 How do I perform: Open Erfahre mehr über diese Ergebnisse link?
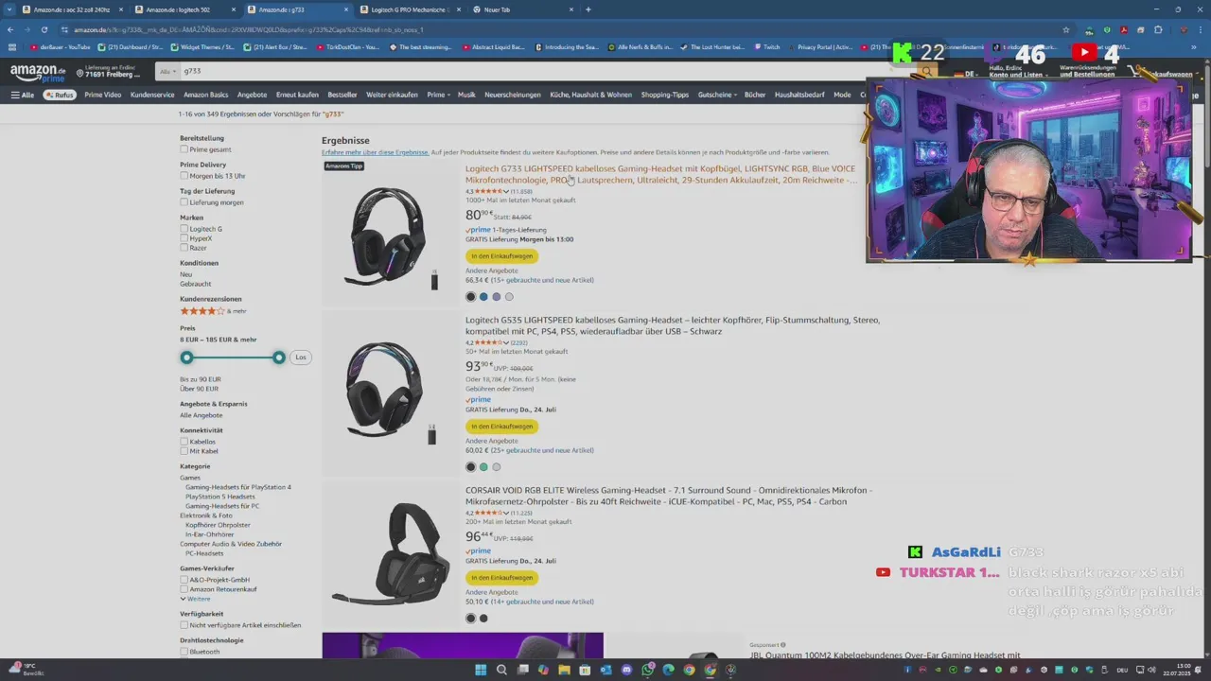(x=375, y=152)
